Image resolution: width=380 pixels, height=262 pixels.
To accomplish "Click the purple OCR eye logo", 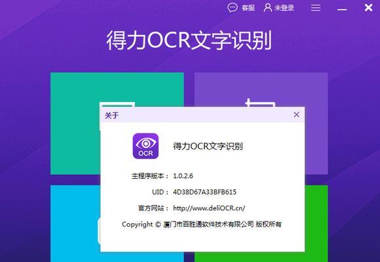I will (x=145, y=146).
